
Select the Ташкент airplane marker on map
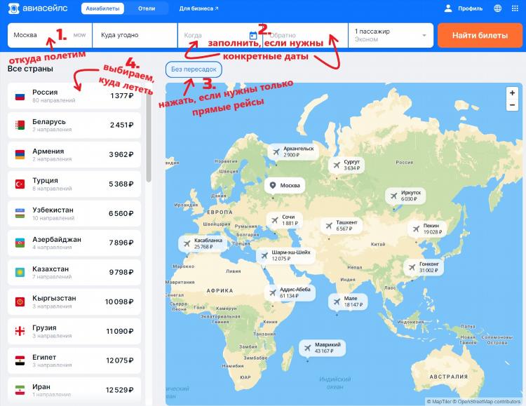coord(329,226)
